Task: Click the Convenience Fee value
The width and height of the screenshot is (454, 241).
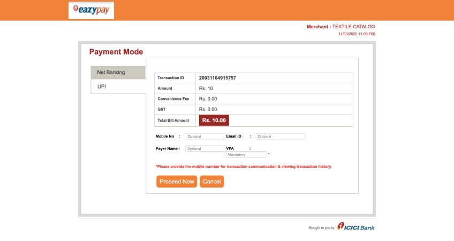Action: point(208,99)
